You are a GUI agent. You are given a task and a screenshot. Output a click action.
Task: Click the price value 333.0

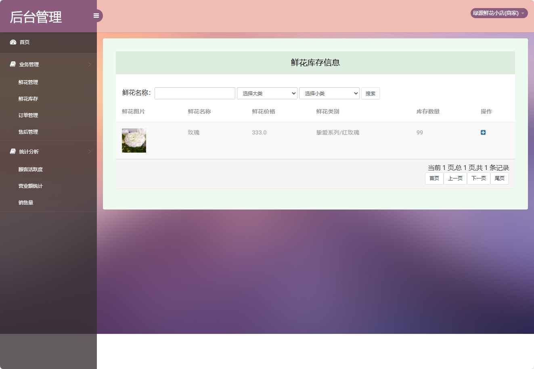tap(259, 132)
